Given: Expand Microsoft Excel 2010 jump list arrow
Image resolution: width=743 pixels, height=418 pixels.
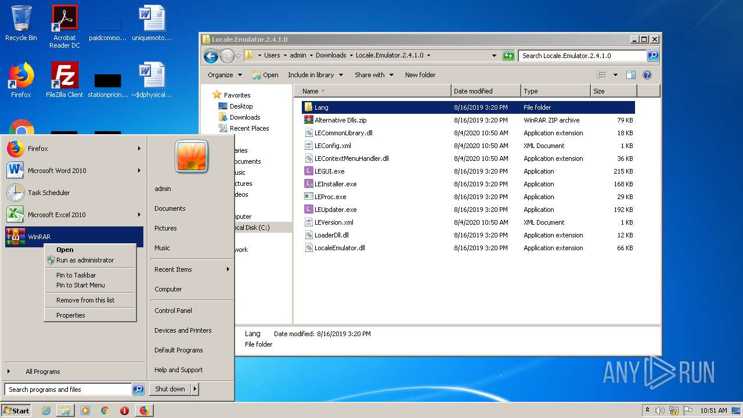Looking at the screenshot, I should (139, 215).
